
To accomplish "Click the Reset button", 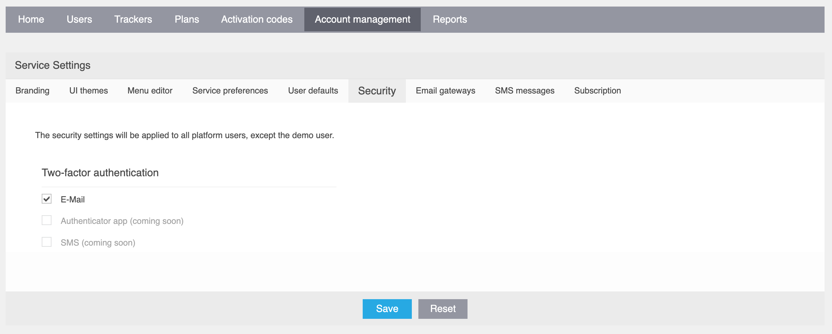I will click(443, 309).
